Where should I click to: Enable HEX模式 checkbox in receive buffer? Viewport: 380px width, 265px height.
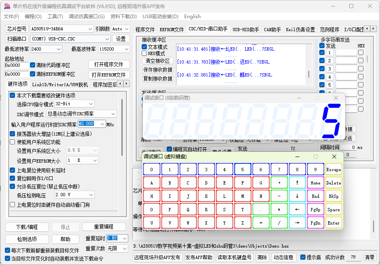[144, 53]
